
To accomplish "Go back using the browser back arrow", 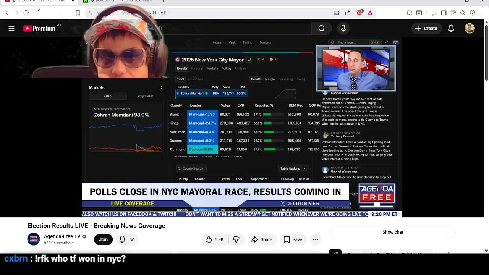I will coord(7,13).
